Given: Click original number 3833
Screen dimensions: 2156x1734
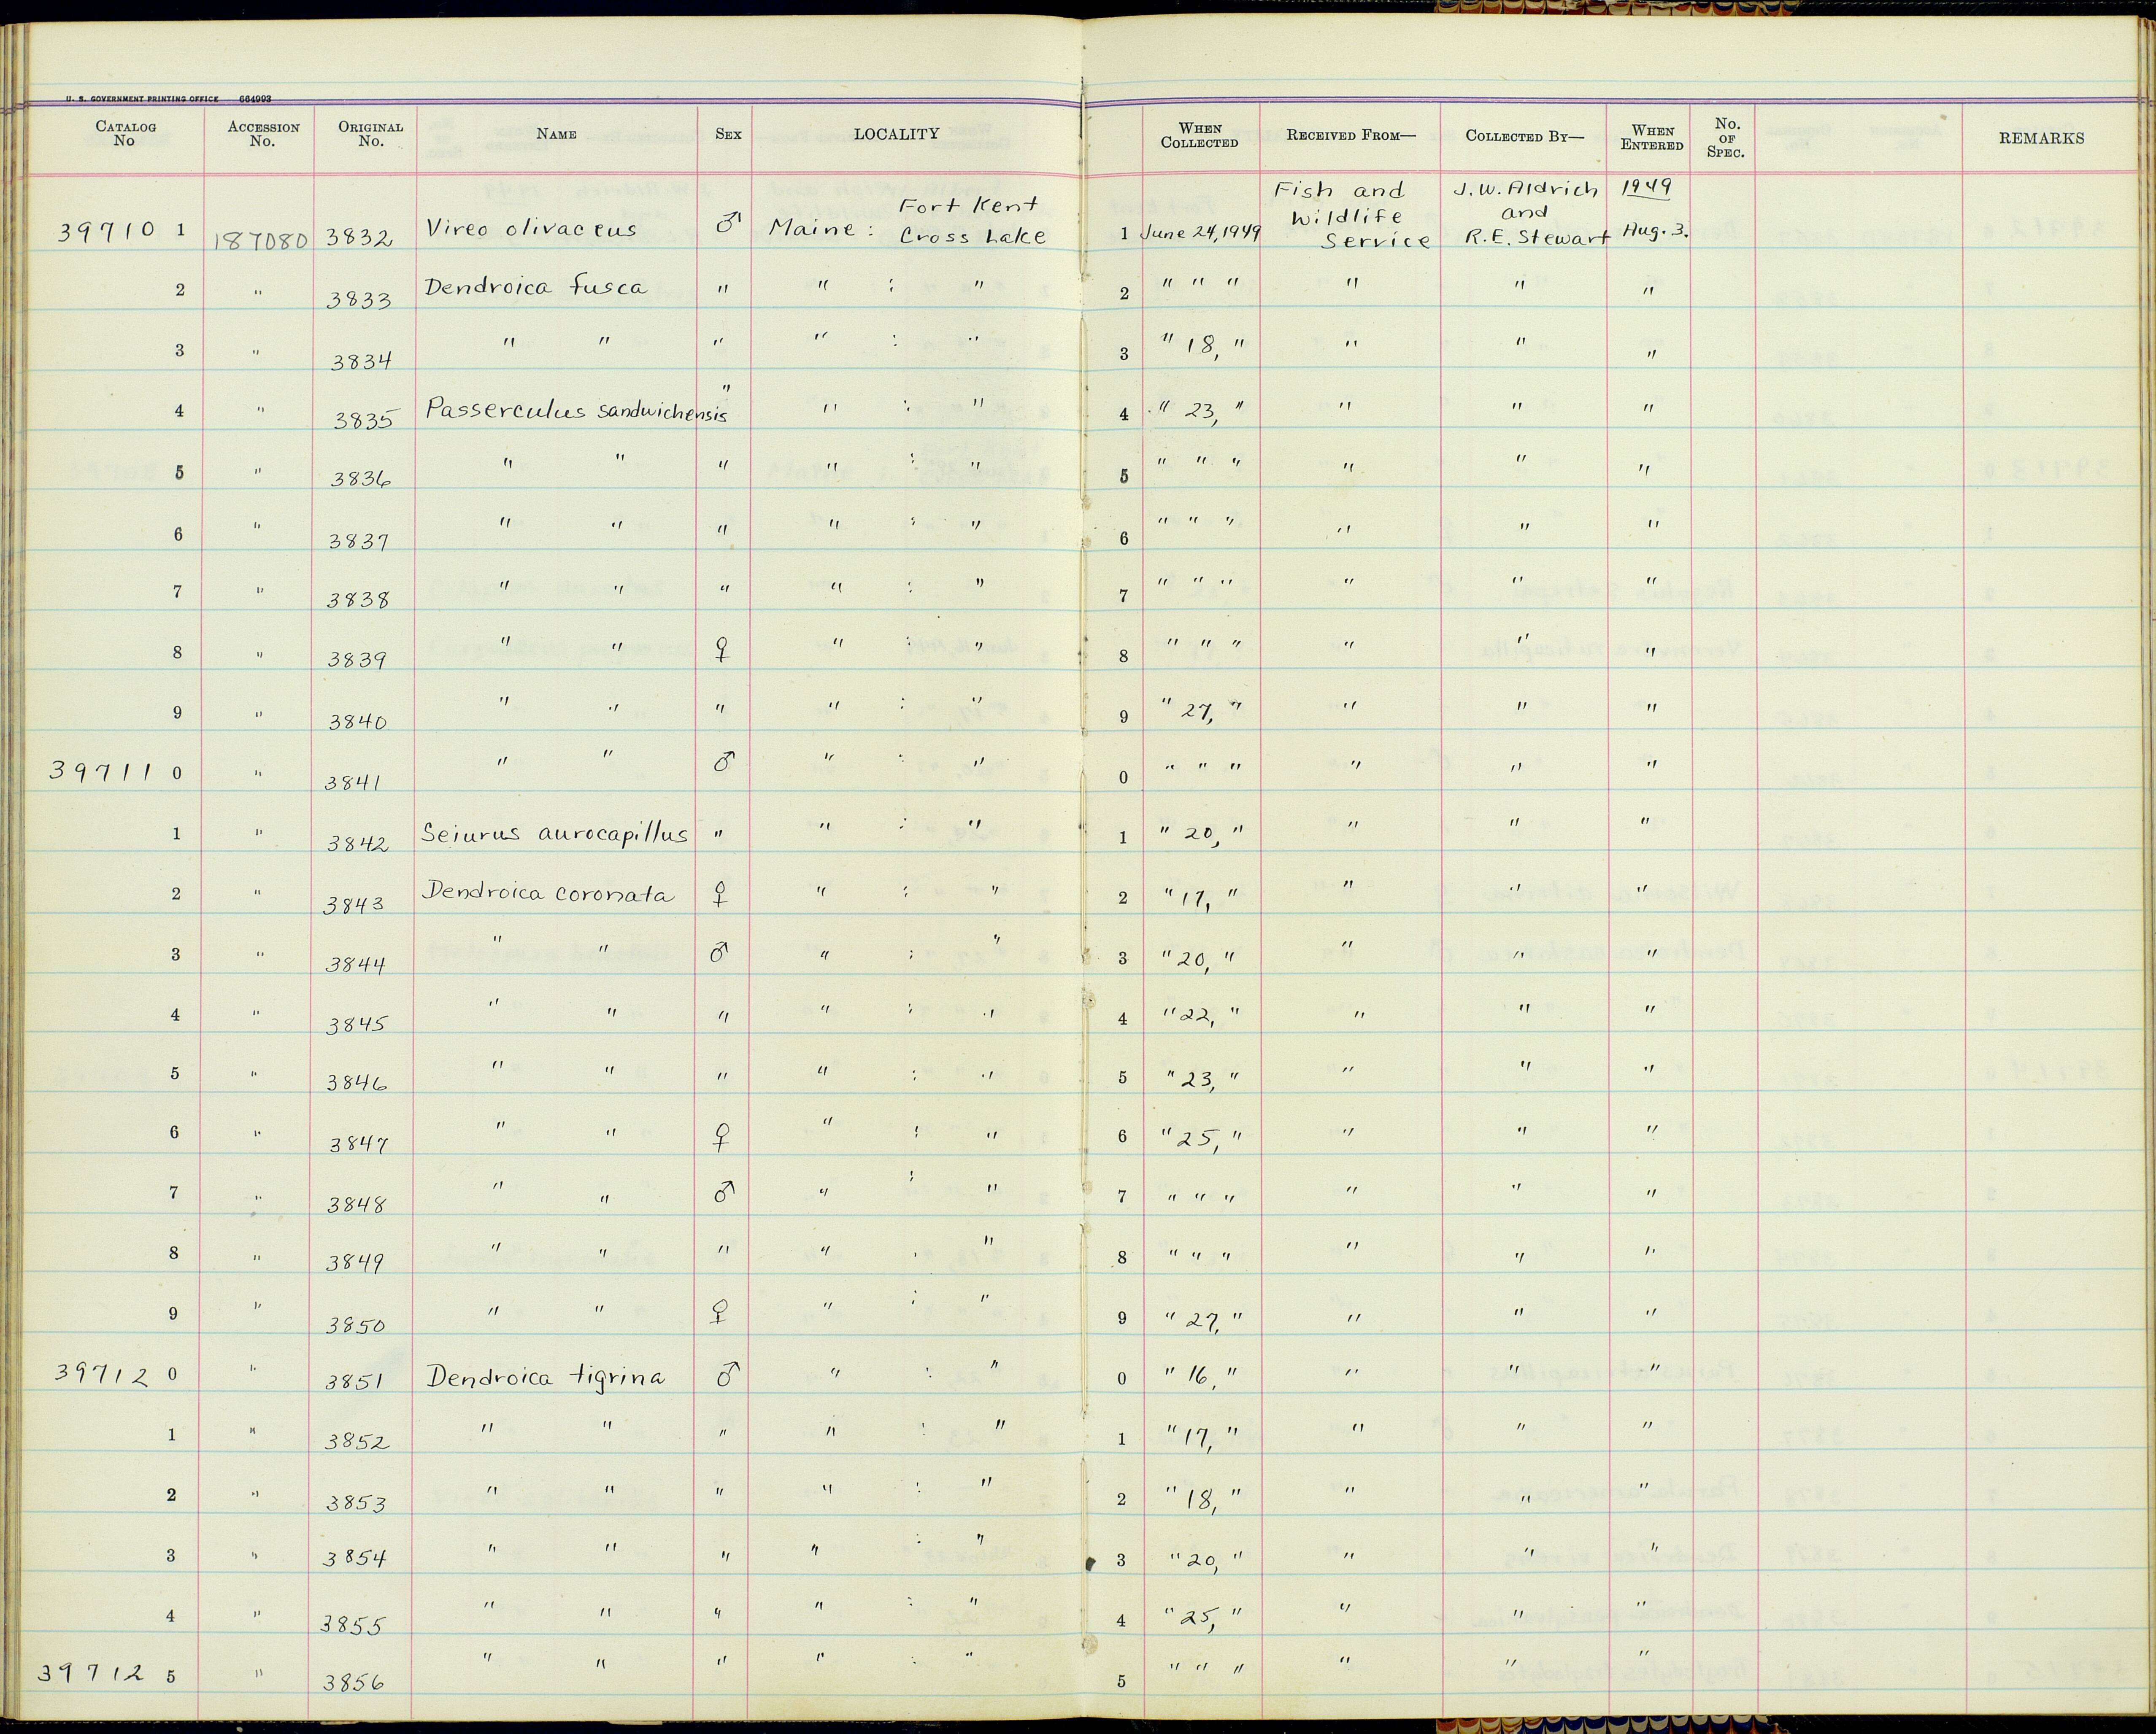Looking at the screenshot, I should (x=358, y=300).
